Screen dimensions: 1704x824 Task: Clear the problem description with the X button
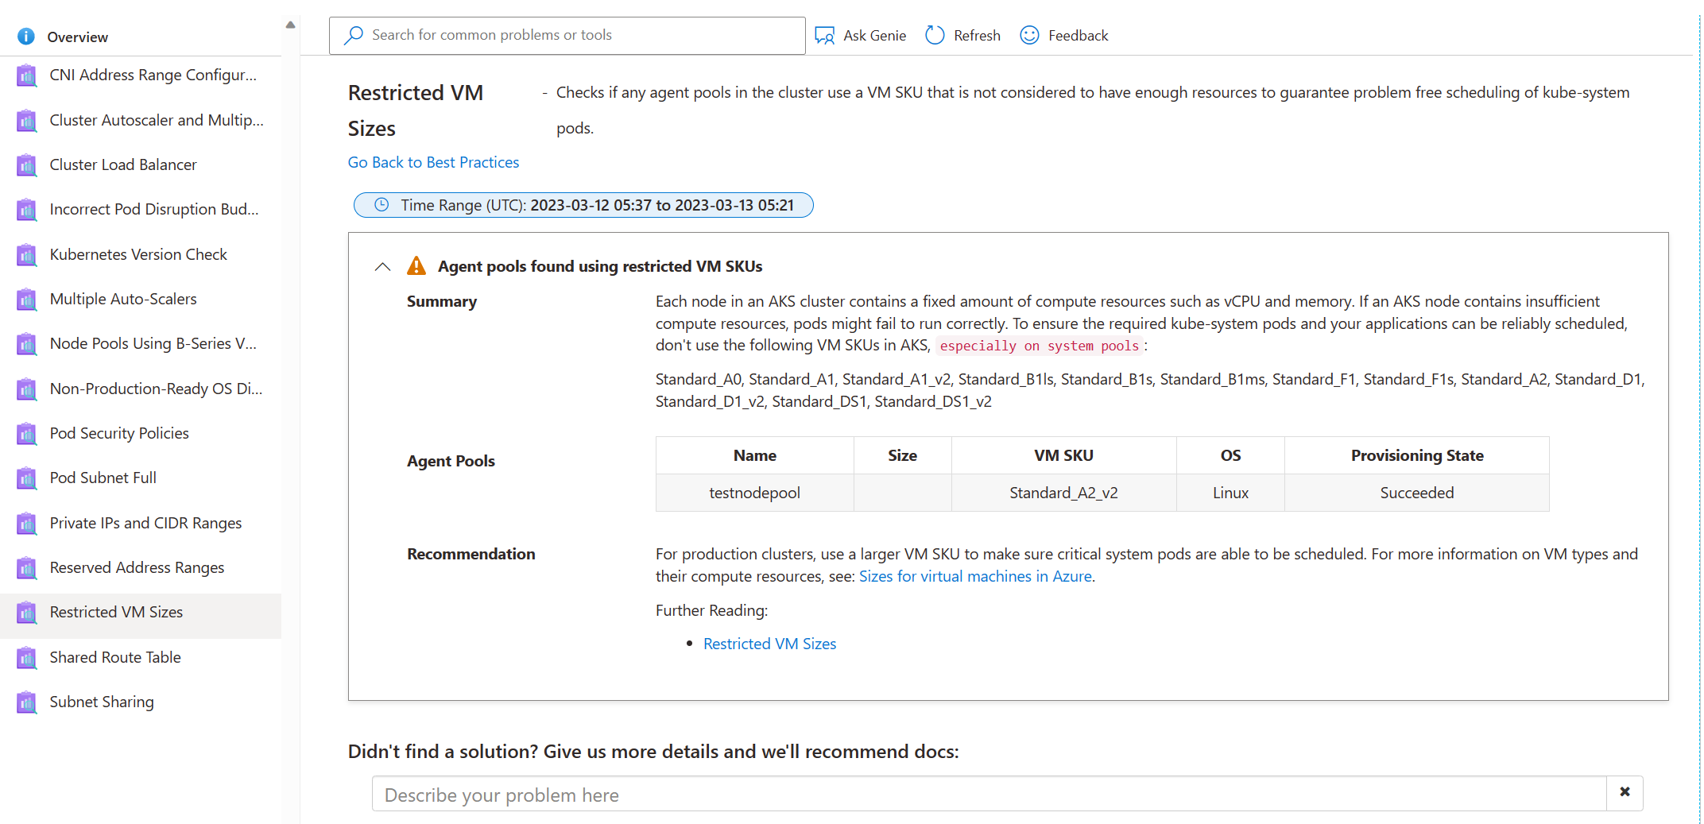(x=1625, y=793)
